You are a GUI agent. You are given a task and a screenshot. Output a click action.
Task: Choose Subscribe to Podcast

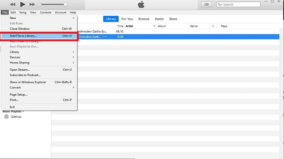pyautogui.click(x=39, y=75)
